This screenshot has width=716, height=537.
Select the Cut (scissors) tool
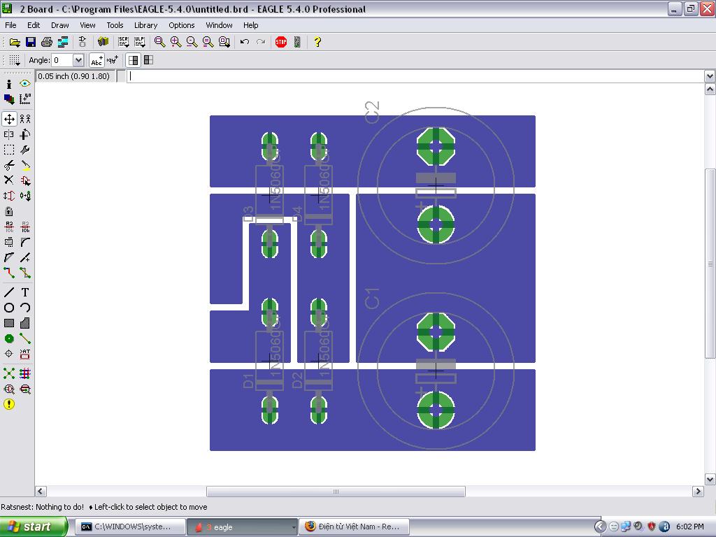click(8, 165)
